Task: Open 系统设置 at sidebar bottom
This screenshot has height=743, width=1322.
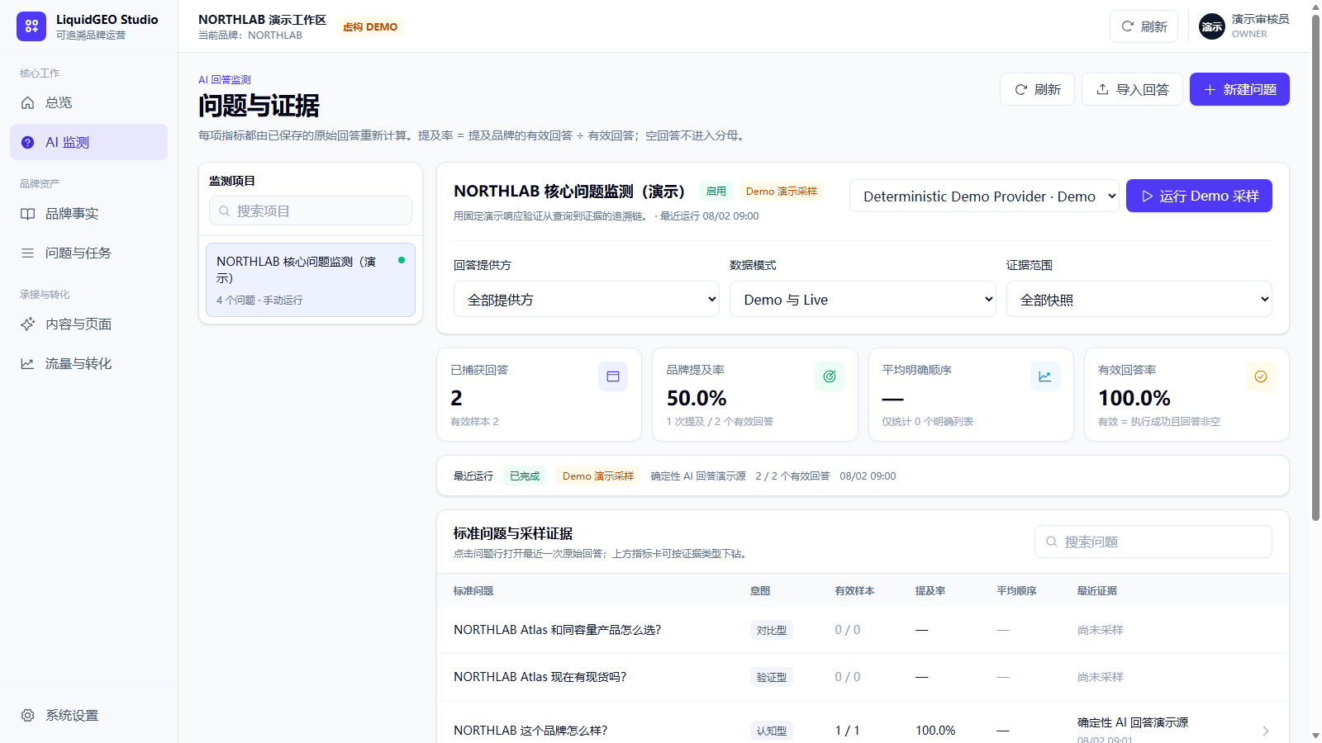Action: 88,715
